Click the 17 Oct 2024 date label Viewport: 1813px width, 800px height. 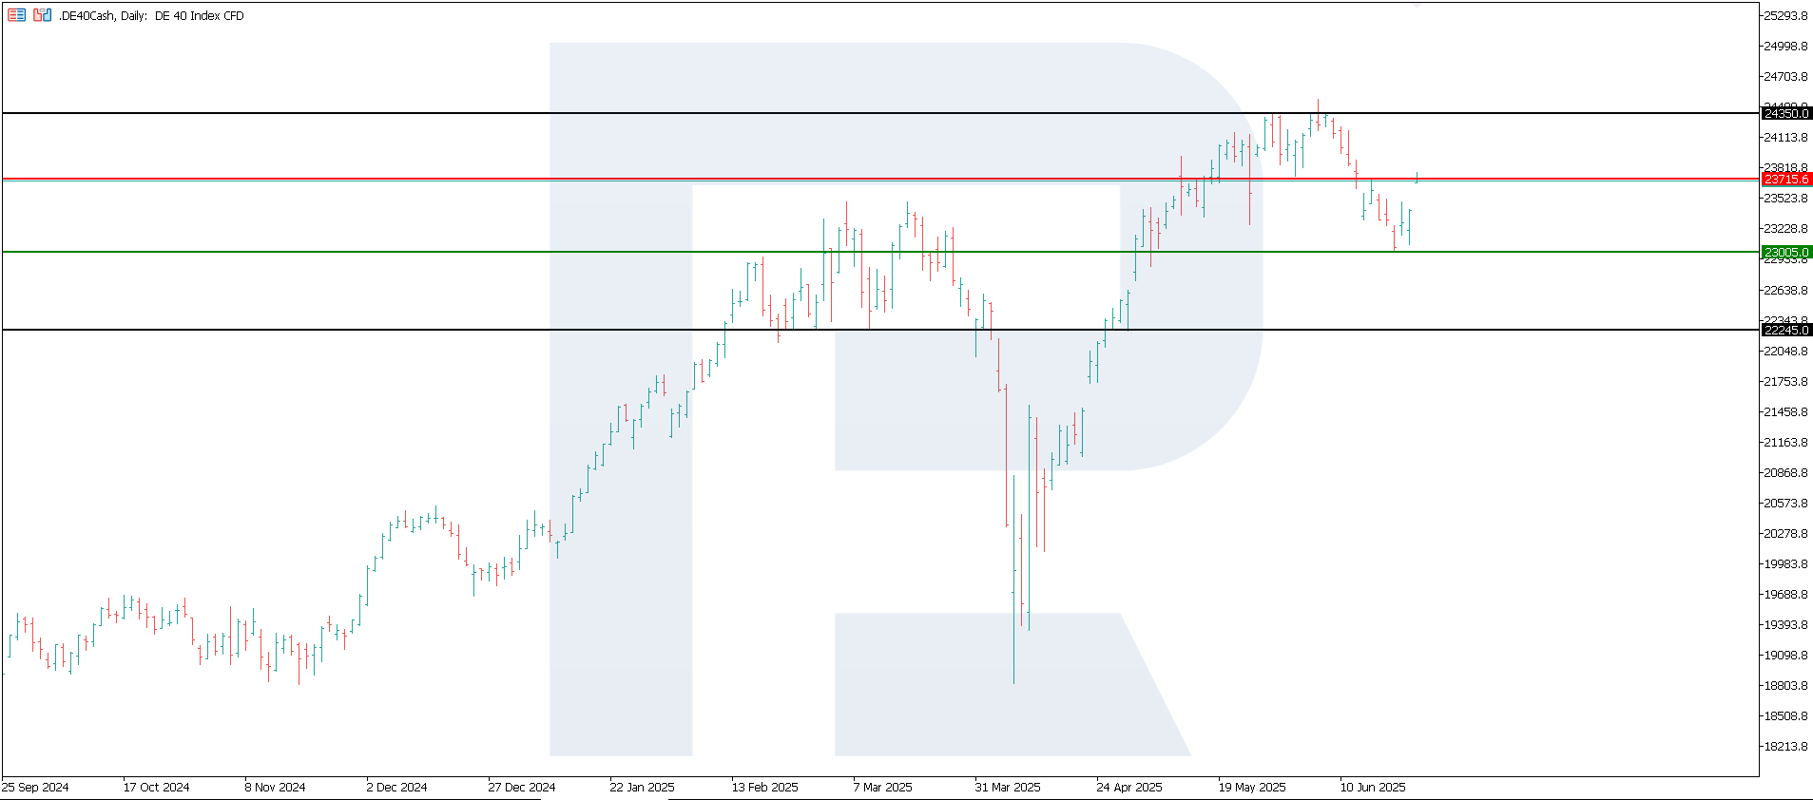coord(156,787)
